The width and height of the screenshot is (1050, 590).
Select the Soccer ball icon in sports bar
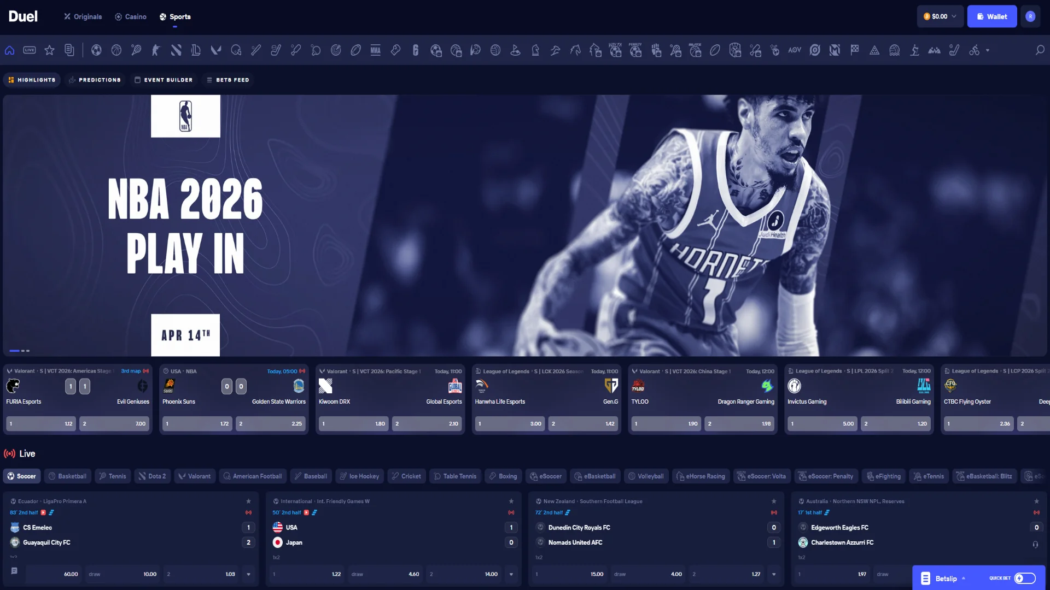tap(96, 50)
